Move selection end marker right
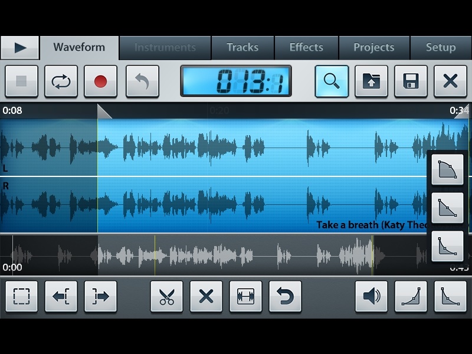 coord(100,296)
